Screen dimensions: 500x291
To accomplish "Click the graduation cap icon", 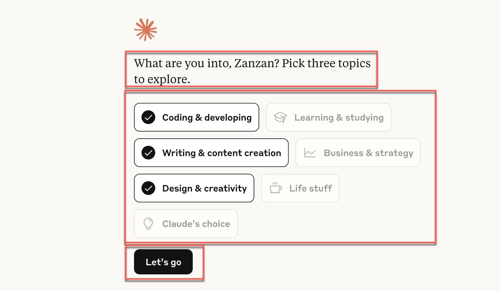I will (280, 117).
